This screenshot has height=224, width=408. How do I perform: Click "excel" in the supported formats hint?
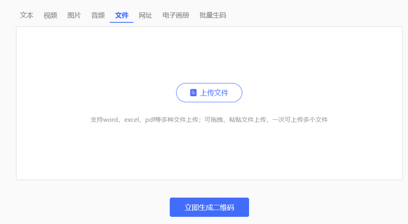click(x=131, y=120)
